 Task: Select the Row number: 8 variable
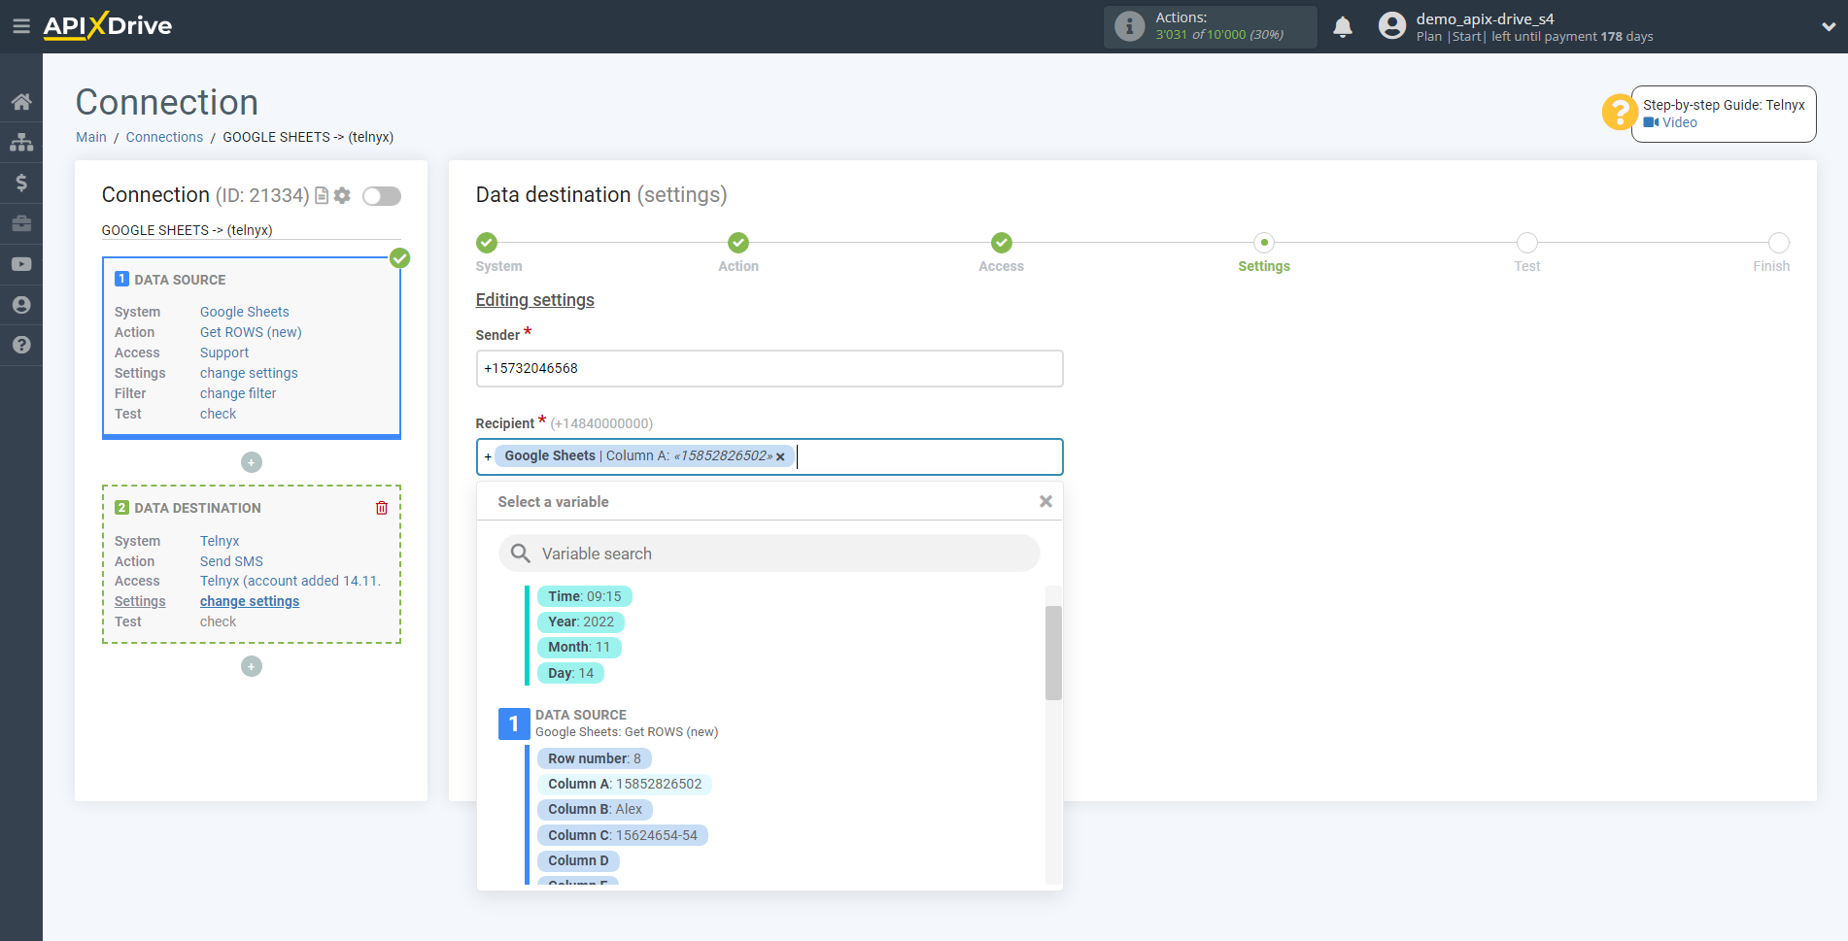pyautogui.click(x=595, y=758)
